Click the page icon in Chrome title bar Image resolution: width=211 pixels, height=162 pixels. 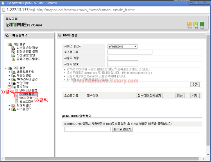3,3
